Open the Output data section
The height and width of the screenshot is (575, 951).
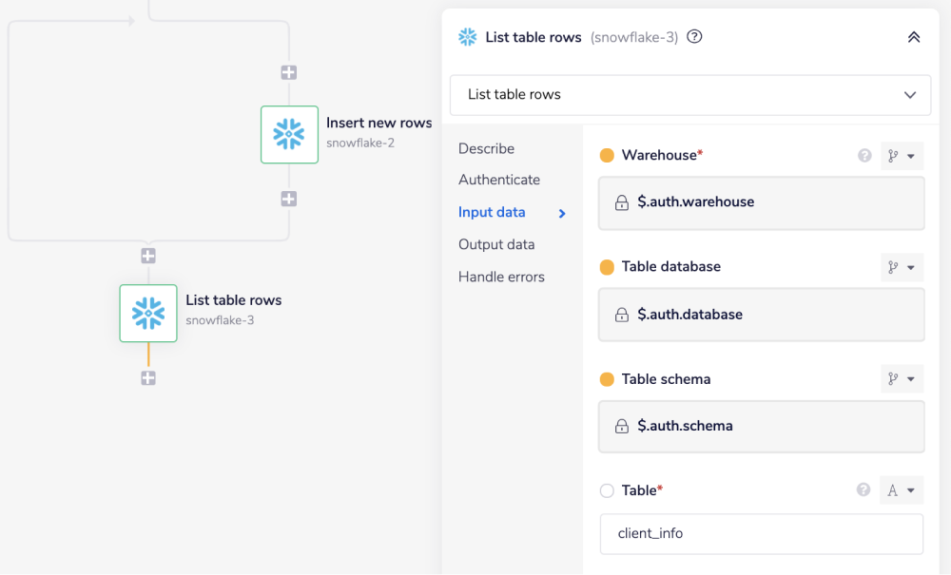(498, 244)
